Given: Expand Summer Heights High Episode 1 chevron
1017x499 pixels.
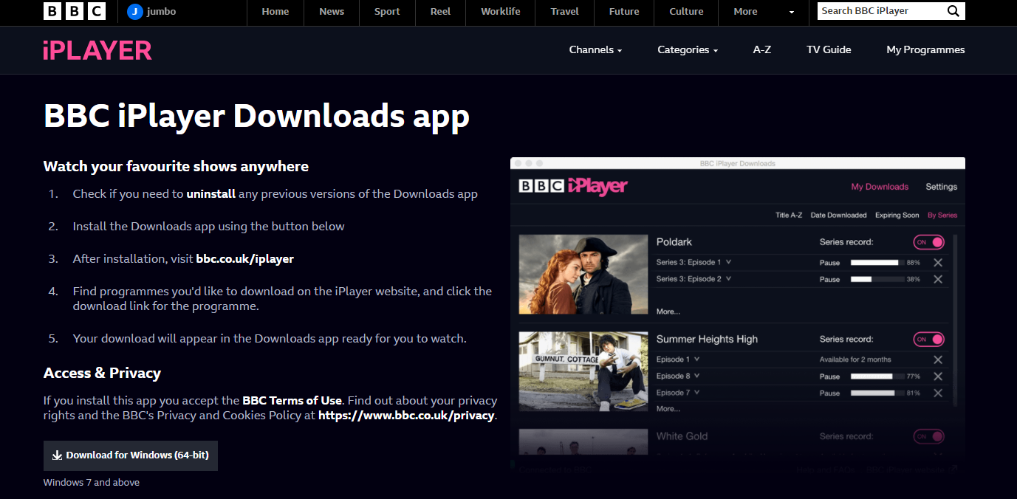Looking at the screenshot, I should point(696,359).
